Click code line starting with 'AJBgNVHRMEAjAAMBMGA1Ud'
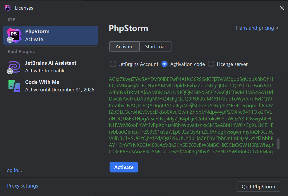 coord(191,92)
